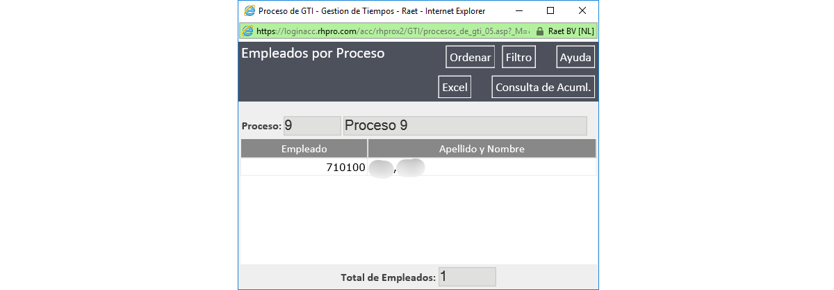Click the Empleado column header
834x290 pixels.
[304, 149]
